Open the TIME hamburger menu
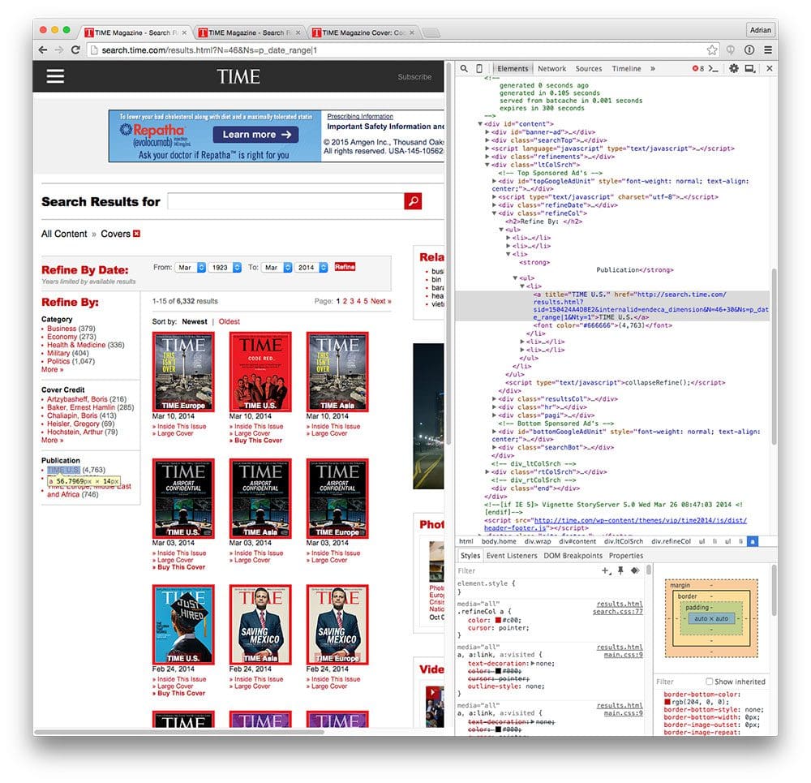811x783 pixels. click(55, 76)
